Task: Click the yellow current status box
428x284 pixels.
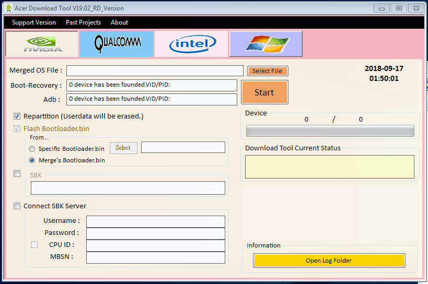Action: (330, 167)
